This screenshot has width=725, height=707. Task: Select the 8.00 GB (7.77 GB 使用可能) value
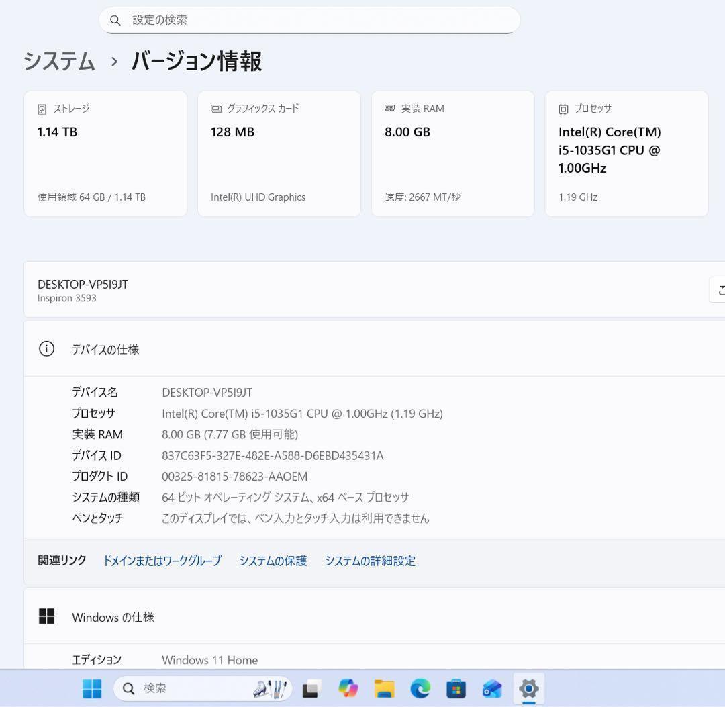pos(230,434)
